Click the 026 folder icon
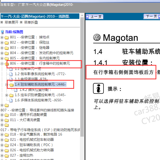The width and height of the screenshot is (160, 160). click(7, 151)
